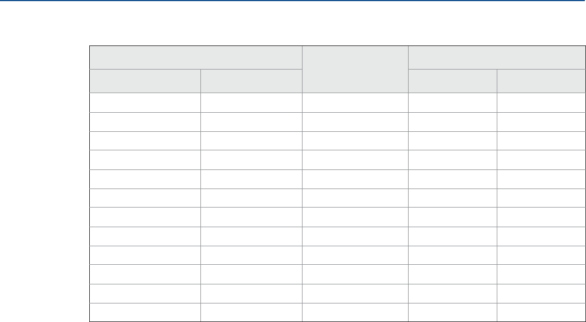The height and width of the screenshot is (322, 586).
Task: Select ninth body row, fourth column cell
Action: tap(452, 255)
